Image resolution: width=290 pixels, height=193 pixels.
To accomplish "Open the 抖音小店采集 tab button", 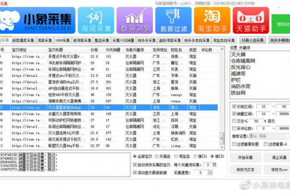I will [x=253, y=40].
